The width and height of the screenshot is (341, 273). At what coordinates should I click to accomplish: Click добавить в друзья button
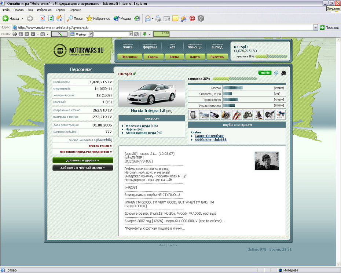82,160
